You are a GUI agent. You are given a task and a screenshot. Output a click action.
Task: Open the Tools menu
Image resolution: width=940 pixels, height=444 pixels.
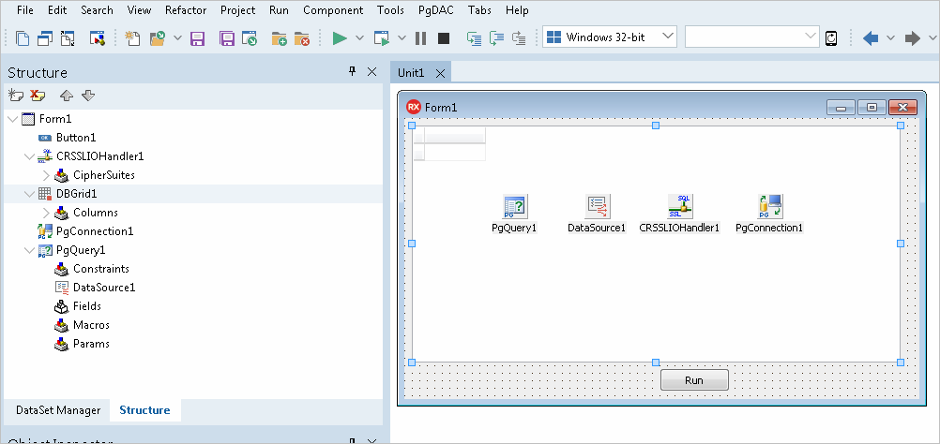click(390, 10)
